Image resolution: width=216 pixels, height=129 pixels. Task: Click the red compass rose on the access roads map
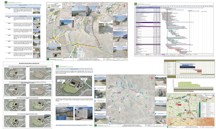pyautogui.click(x=124, y=6)
